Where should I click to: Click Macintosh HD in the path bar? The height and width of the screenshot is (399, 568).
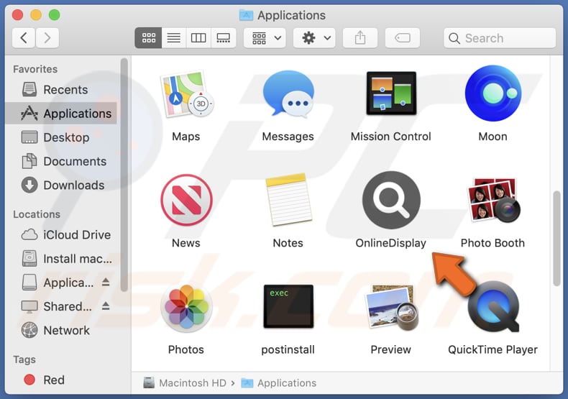185,382
